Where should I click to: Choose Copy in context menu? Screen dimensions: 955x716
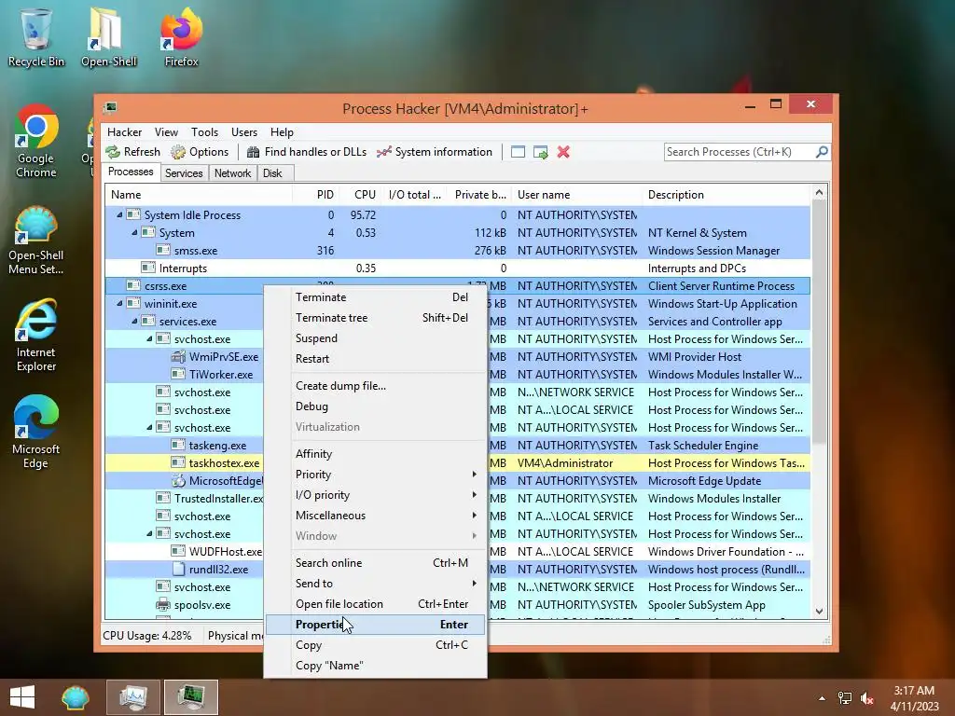(x=375, y=645)
